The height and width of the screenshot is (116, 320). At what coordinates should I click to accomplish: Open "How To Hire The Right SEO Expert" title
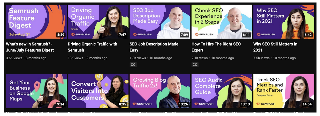216,47
